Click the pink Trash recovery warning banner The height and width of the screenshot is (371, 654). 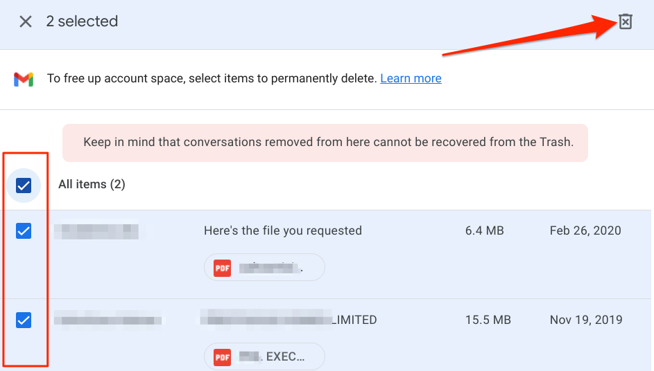coord(325,143)
